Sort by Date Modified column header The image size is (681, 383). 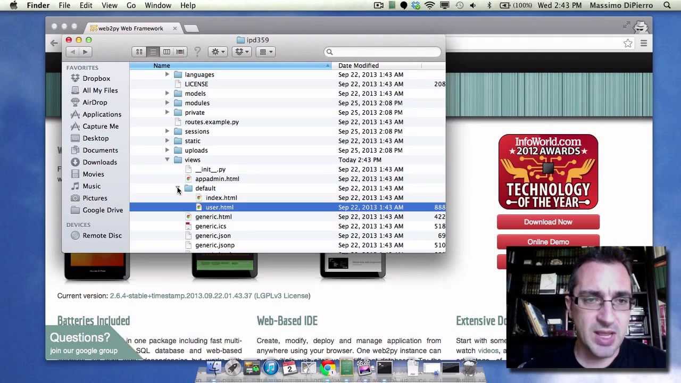(x=376, y=65)
